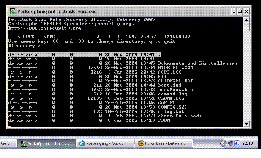
Task: Click the console scrollbar down arrow
Action: (246, 124)
